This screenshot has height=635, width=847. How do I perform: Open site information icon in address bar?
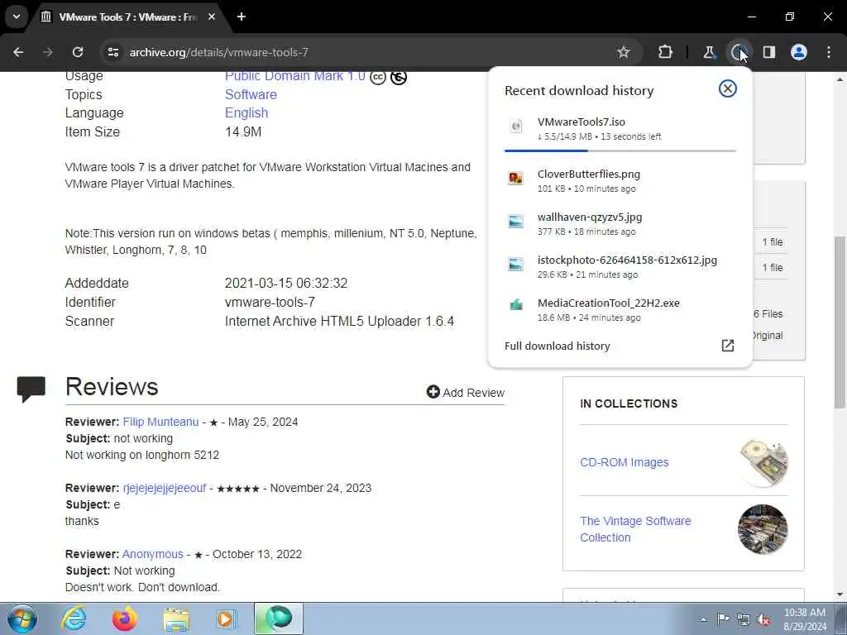112,52
